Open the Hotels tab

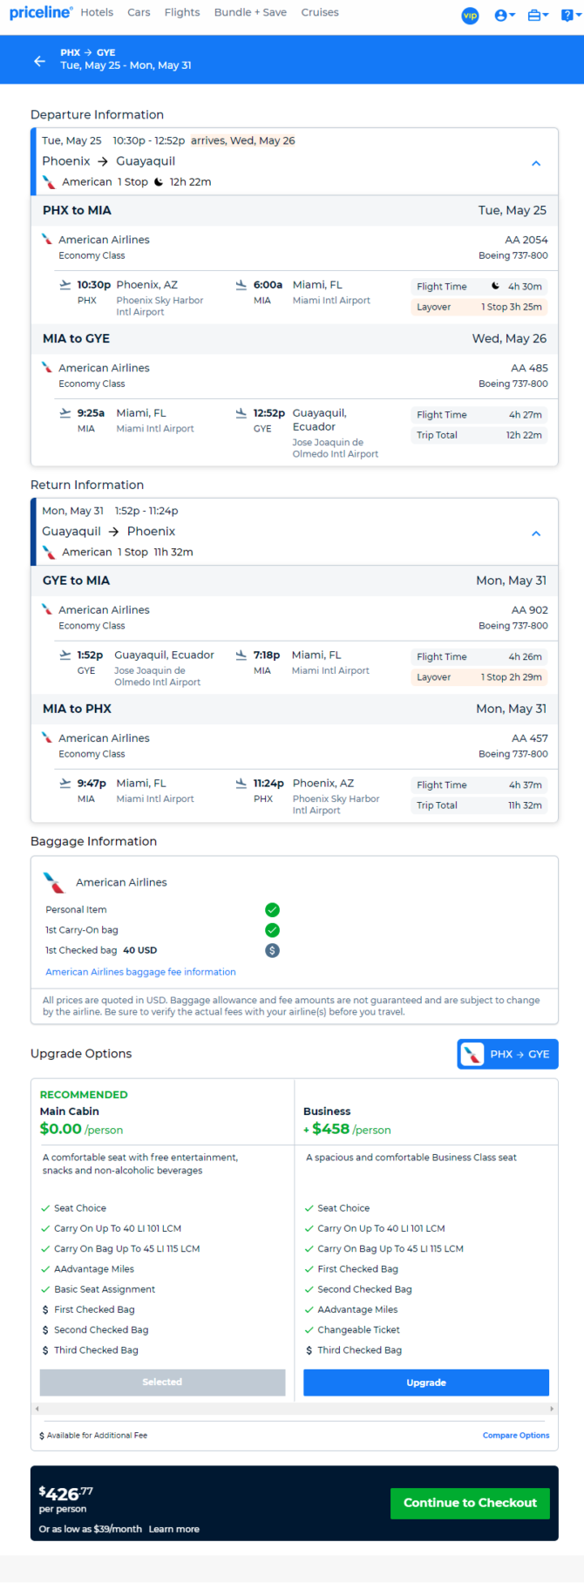(97, 12)
